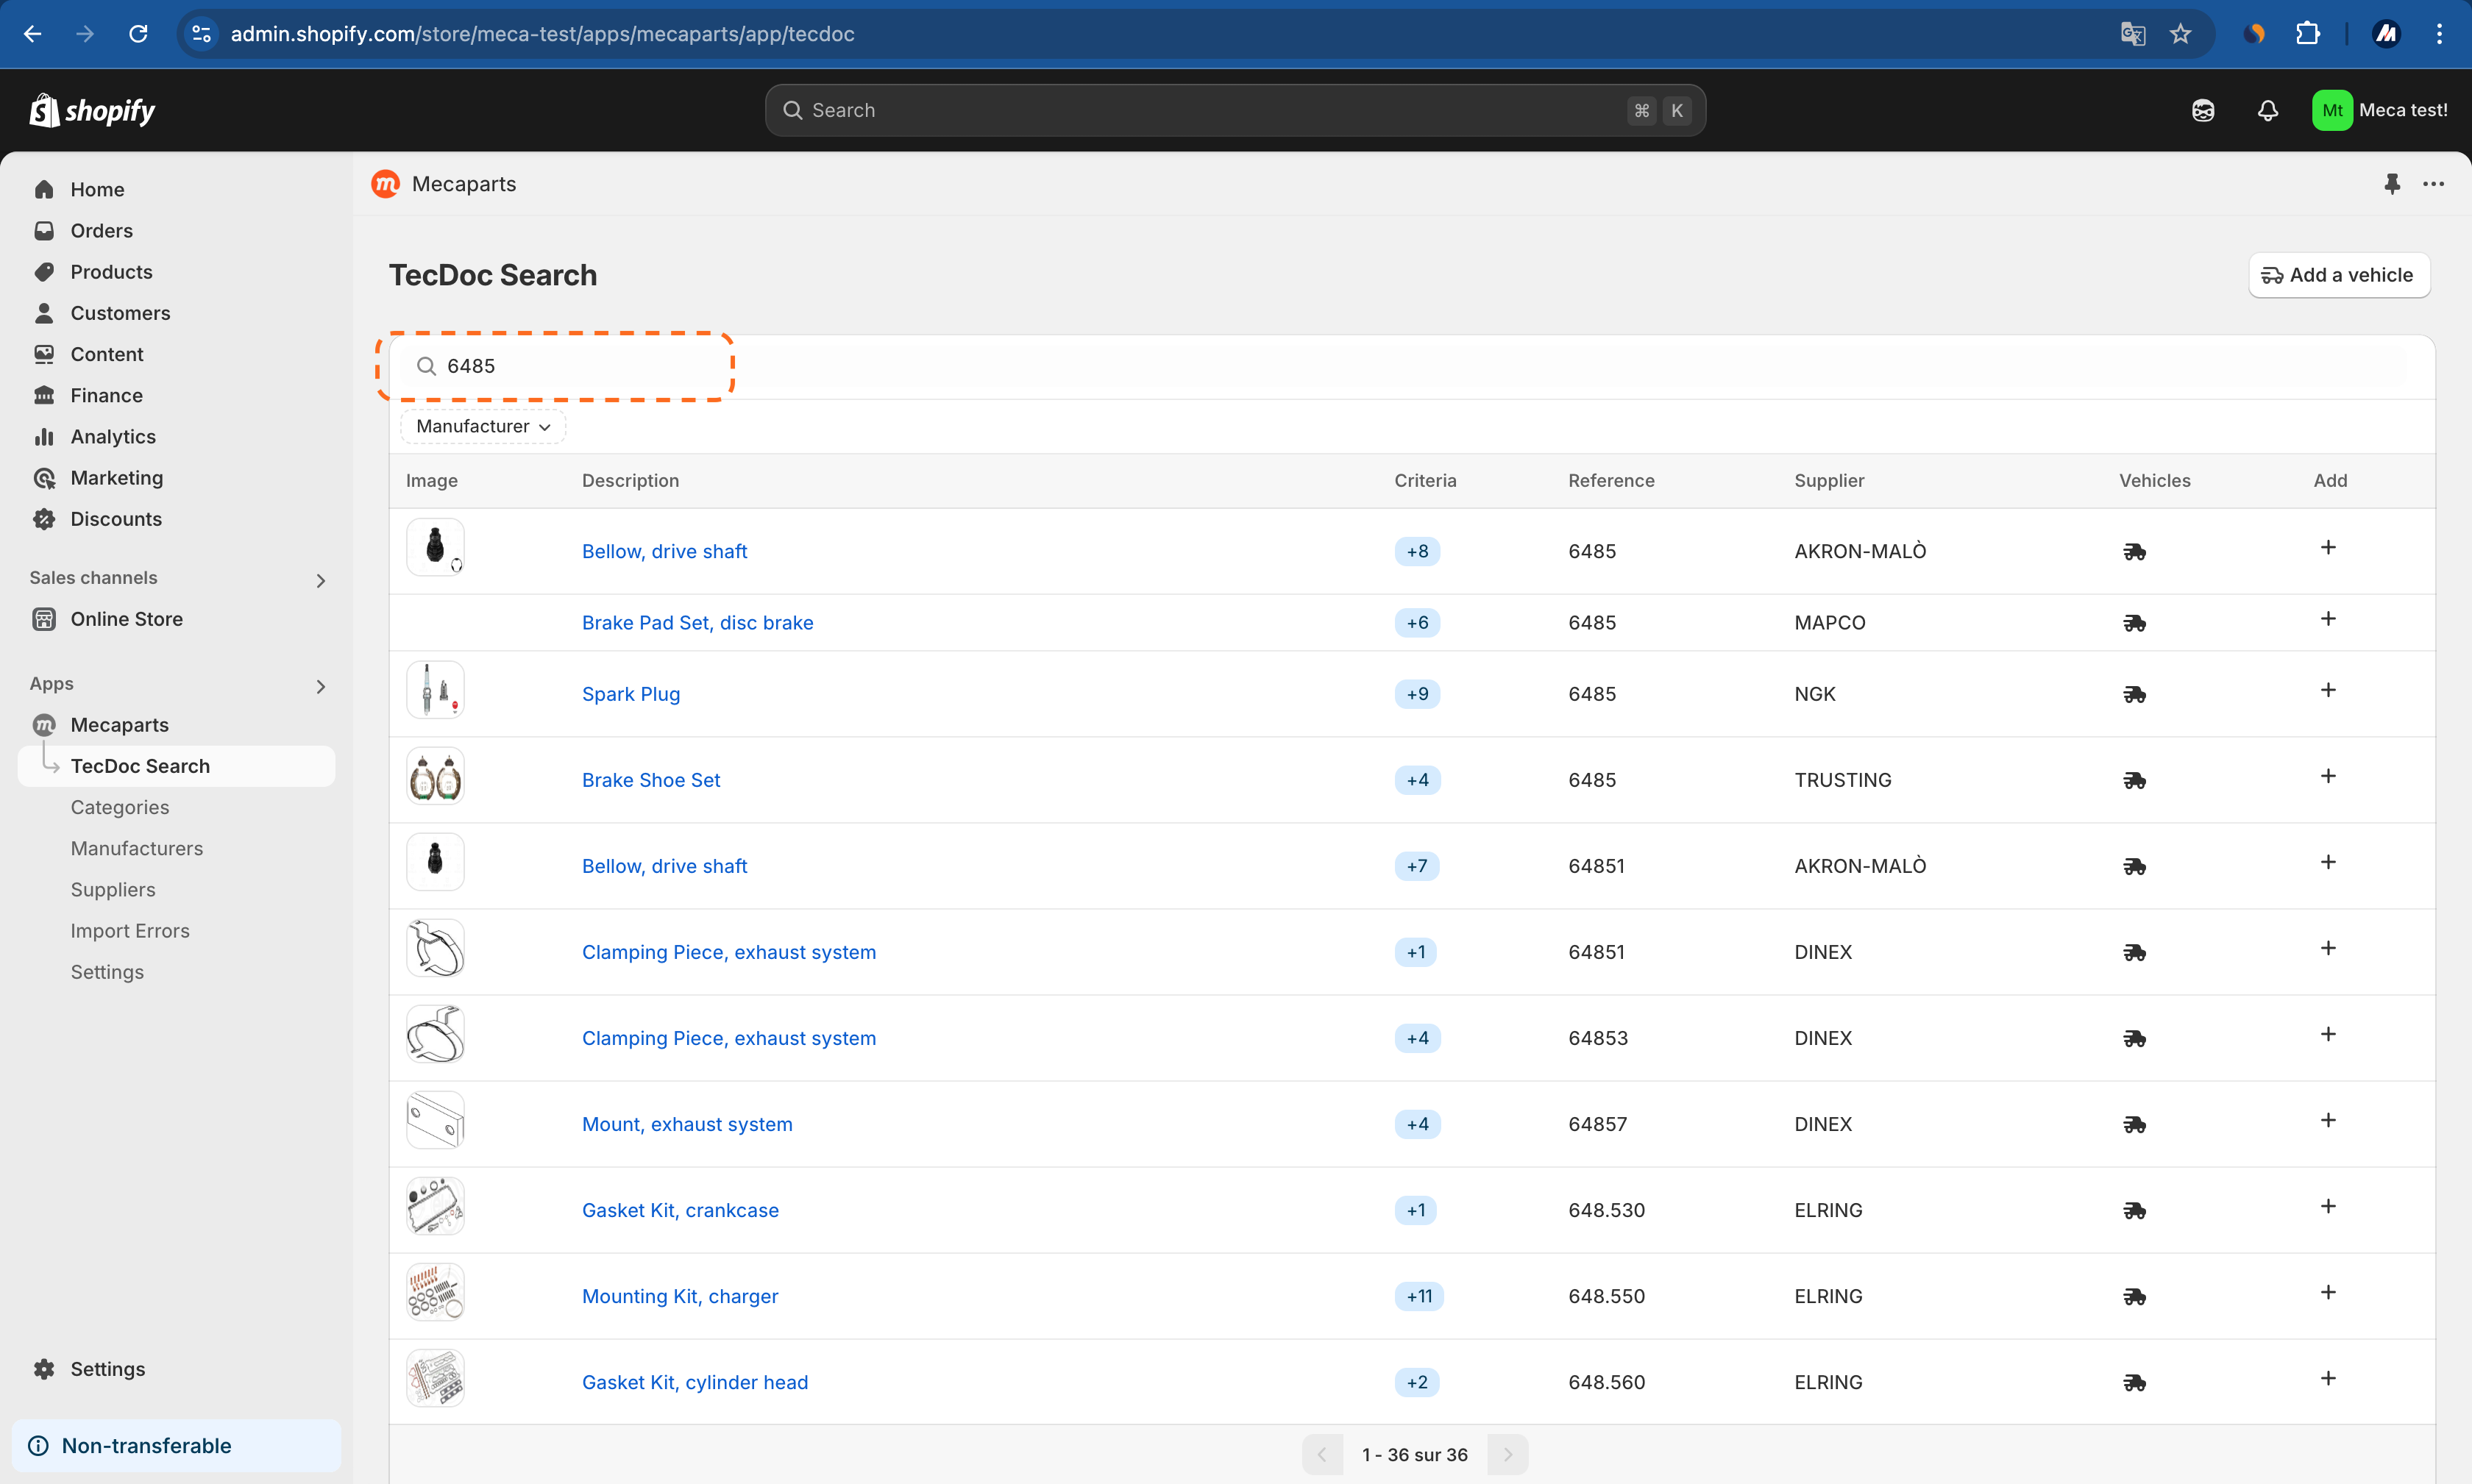Show vehicles for Mounting Kit, charger row

coord(2134,1296)
